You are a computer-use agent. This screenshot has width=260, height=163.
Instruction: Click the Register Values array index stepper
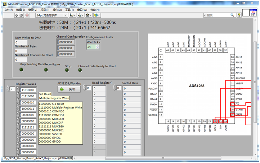tap(8, 89)
